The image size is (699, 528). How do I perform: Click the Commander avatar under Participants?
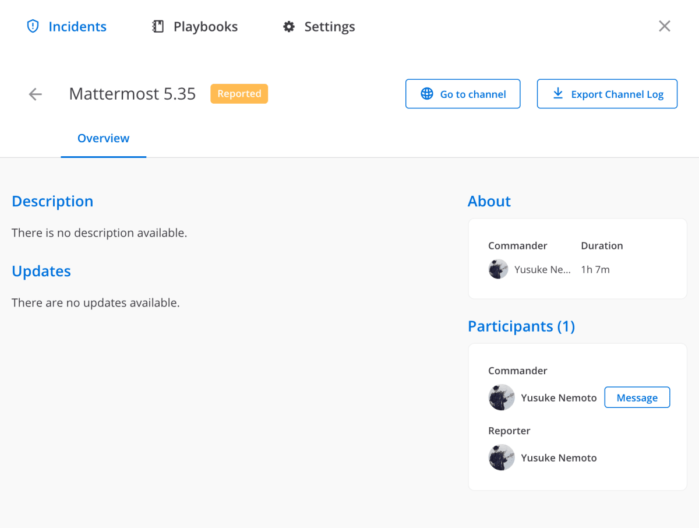pyautogui.click(x=502, y=397)
